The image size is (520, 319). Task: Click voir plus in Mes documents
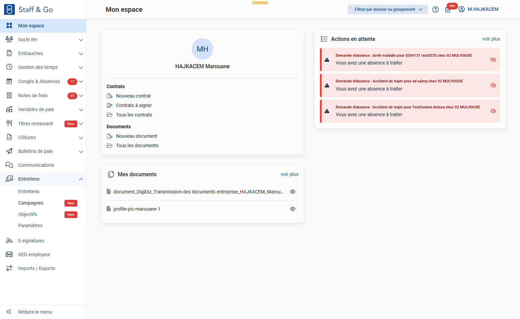click(x=289, y=174)
